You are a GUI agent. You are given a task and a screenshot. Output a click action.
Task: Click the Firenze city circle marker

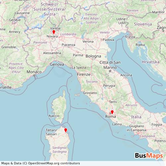(92, 74)
